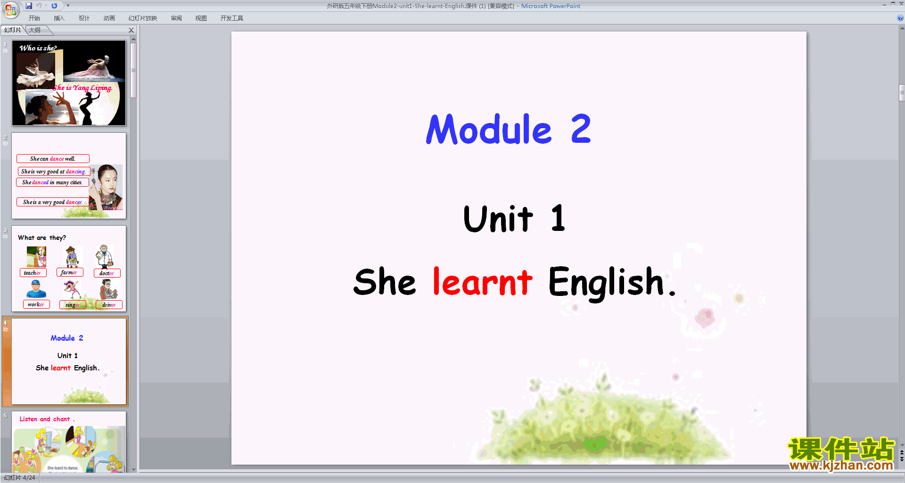Click animation star icon under slide number 2

tap(5, 144)
